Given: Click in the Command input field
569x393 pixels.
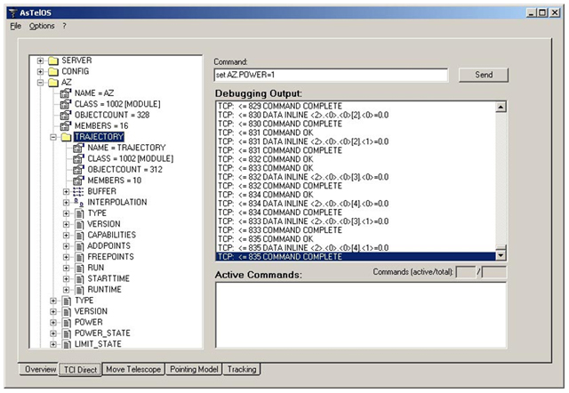Looking at the screenshot, I should coord(331,76).
